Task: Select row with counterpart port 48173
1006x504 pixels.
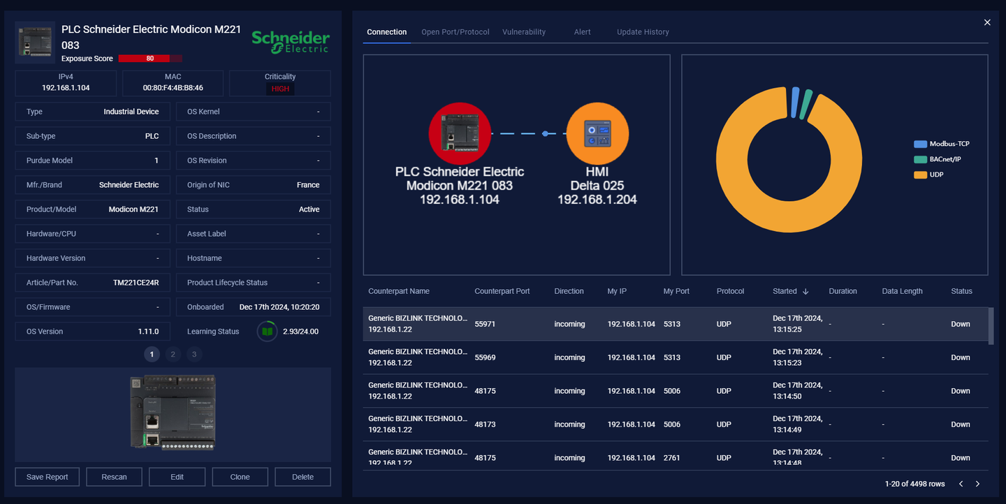Action: click(x=675, y=424)
